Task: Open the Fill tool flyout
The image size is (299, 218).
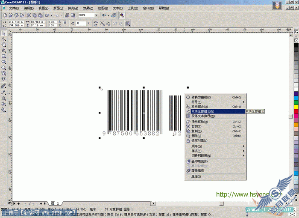Action: click(x=3, y=104)
